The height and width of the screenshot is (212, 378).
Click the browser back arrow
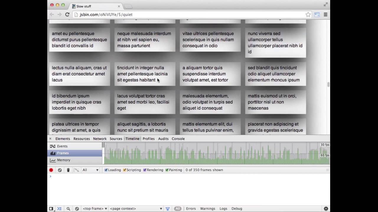pyautogui.click(x=52, y=14)
